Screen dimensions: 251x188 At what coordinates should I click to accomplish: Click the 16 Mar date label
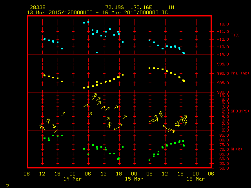[195, 179]
